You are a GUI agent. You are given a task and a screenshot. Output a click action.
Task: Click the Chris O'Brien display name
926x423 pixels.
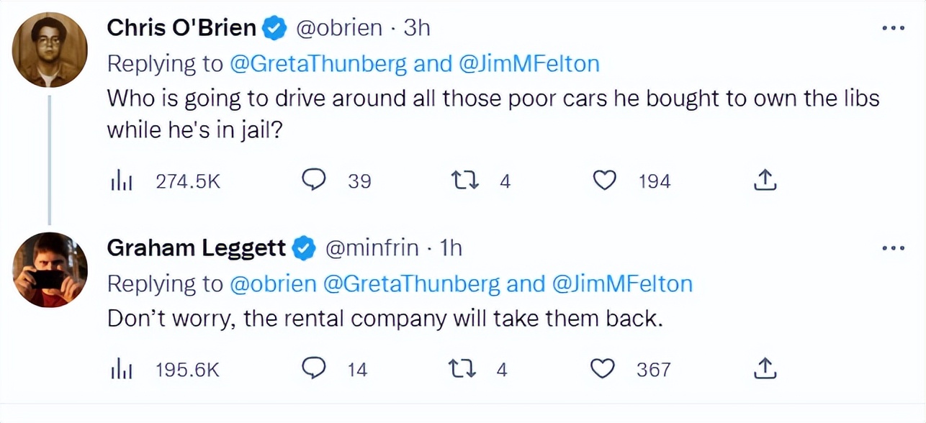tap(181, 28)
